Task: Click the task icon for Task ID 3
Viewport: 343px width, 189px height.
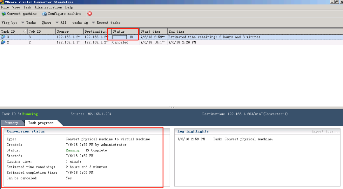Action: pyautogui.click(x=3, y=37)
